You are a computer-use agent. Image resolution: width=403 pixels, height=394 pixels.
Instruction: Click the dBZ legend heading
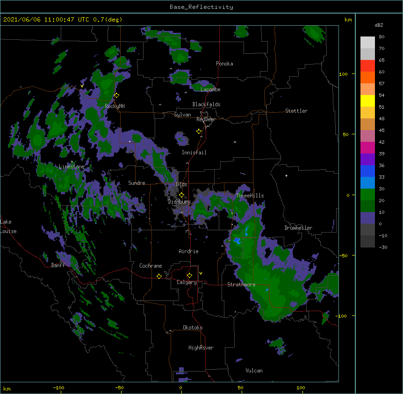coord(379,25)
